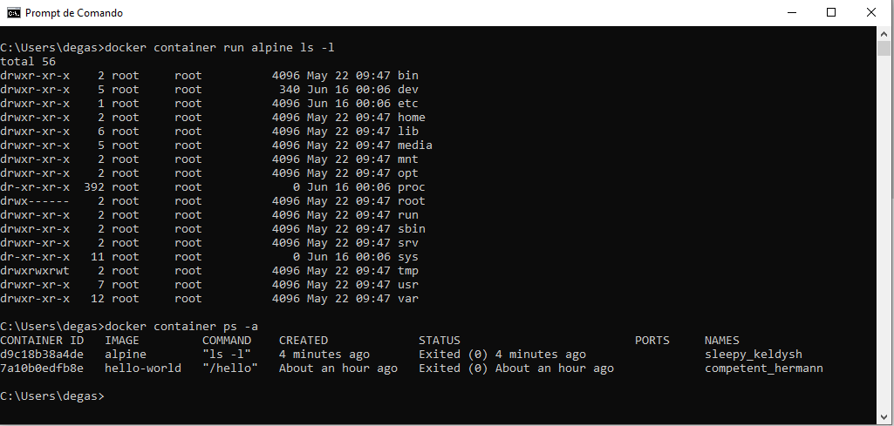894x426 pixels.
Task: Click the scrollbar thumb
Action: pos(884,49)
